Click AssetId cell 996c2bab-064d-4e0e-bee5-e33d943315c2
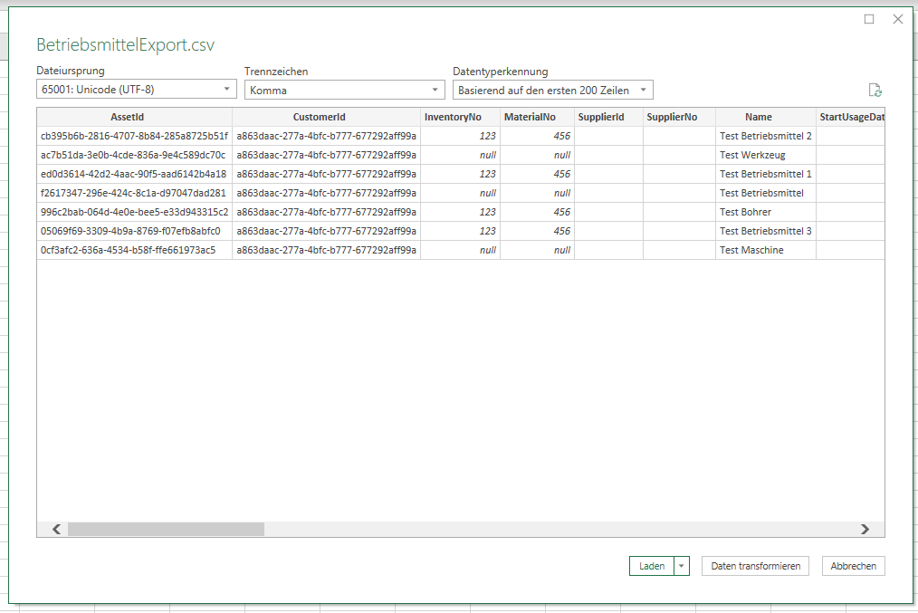 click(x=134, y=212)
